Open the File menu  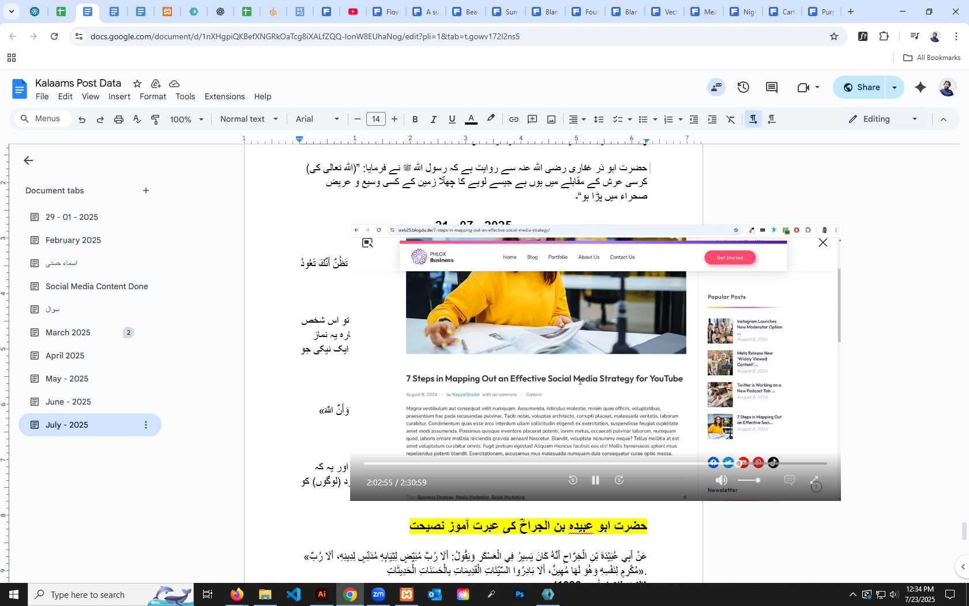pos(42,96)
